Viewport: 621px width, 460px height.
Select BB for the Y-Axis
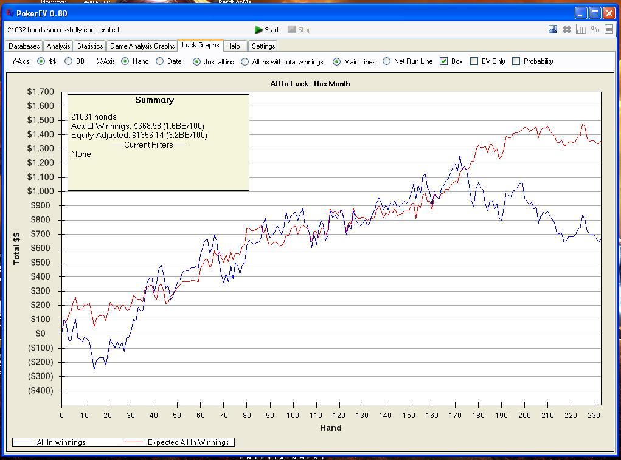coord(69,61)
